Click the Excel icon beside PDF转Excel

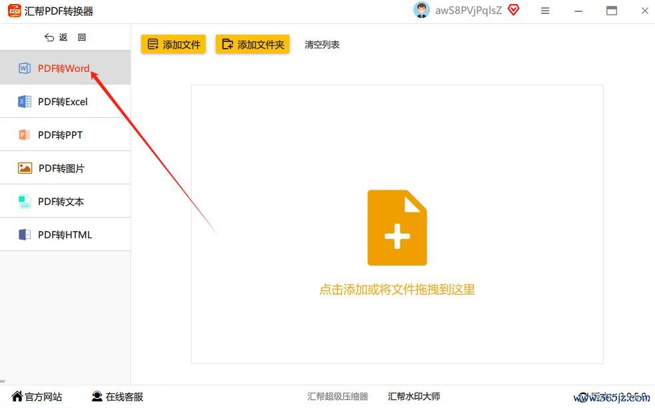point(25,101)
